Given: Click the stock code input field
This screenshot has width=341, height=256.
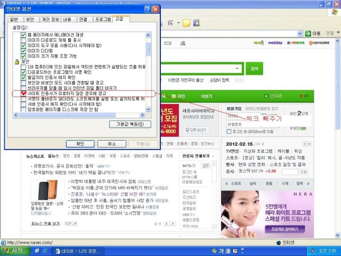Looking at the screenshot, I should 290,172.
